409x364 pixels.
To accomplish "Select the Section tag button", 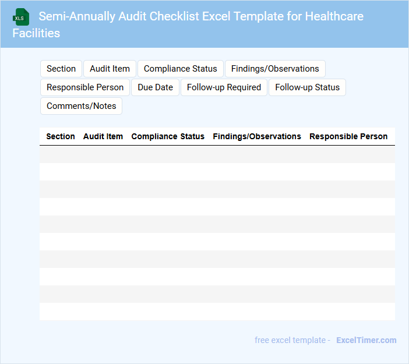I will click(x=61, y=69).
